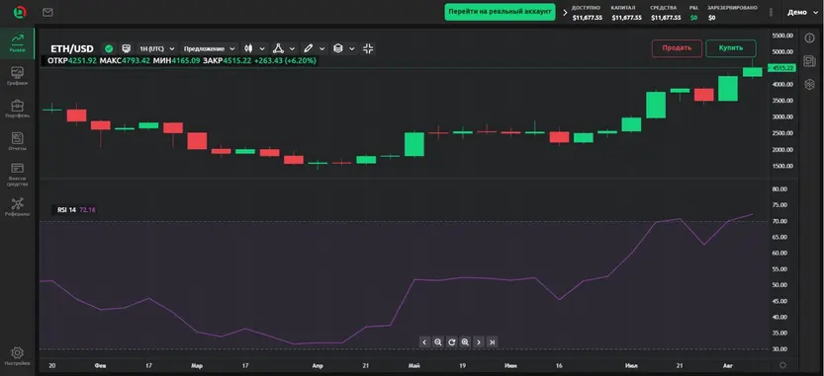Image resolution: width=824 pixels, height=376 pixels.
Task: Open the Отчеты reports icon
Action: (18, 141)
